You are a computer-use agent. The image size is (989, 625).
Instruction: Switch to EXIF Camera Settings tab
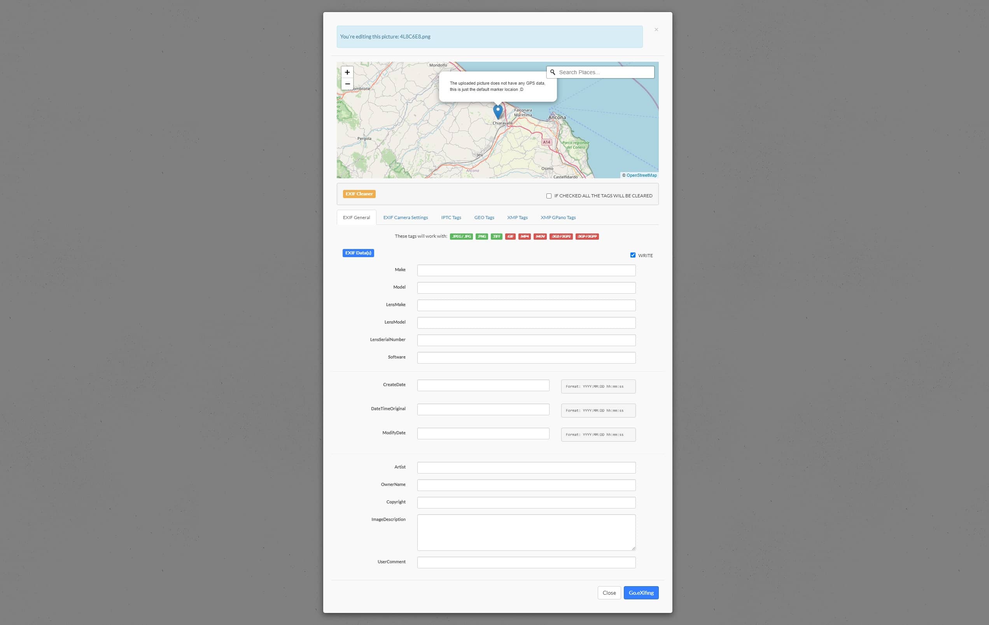pyautogui.click(x=405, y=218)
